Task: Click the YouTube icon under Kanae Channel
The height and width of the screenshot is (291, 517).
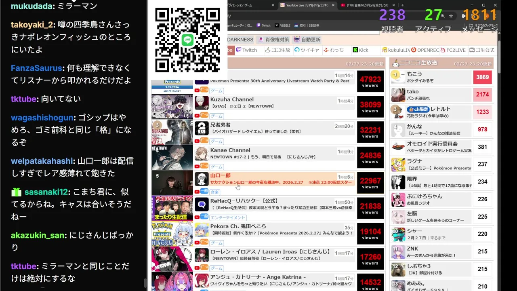Action: coord(197,167)
